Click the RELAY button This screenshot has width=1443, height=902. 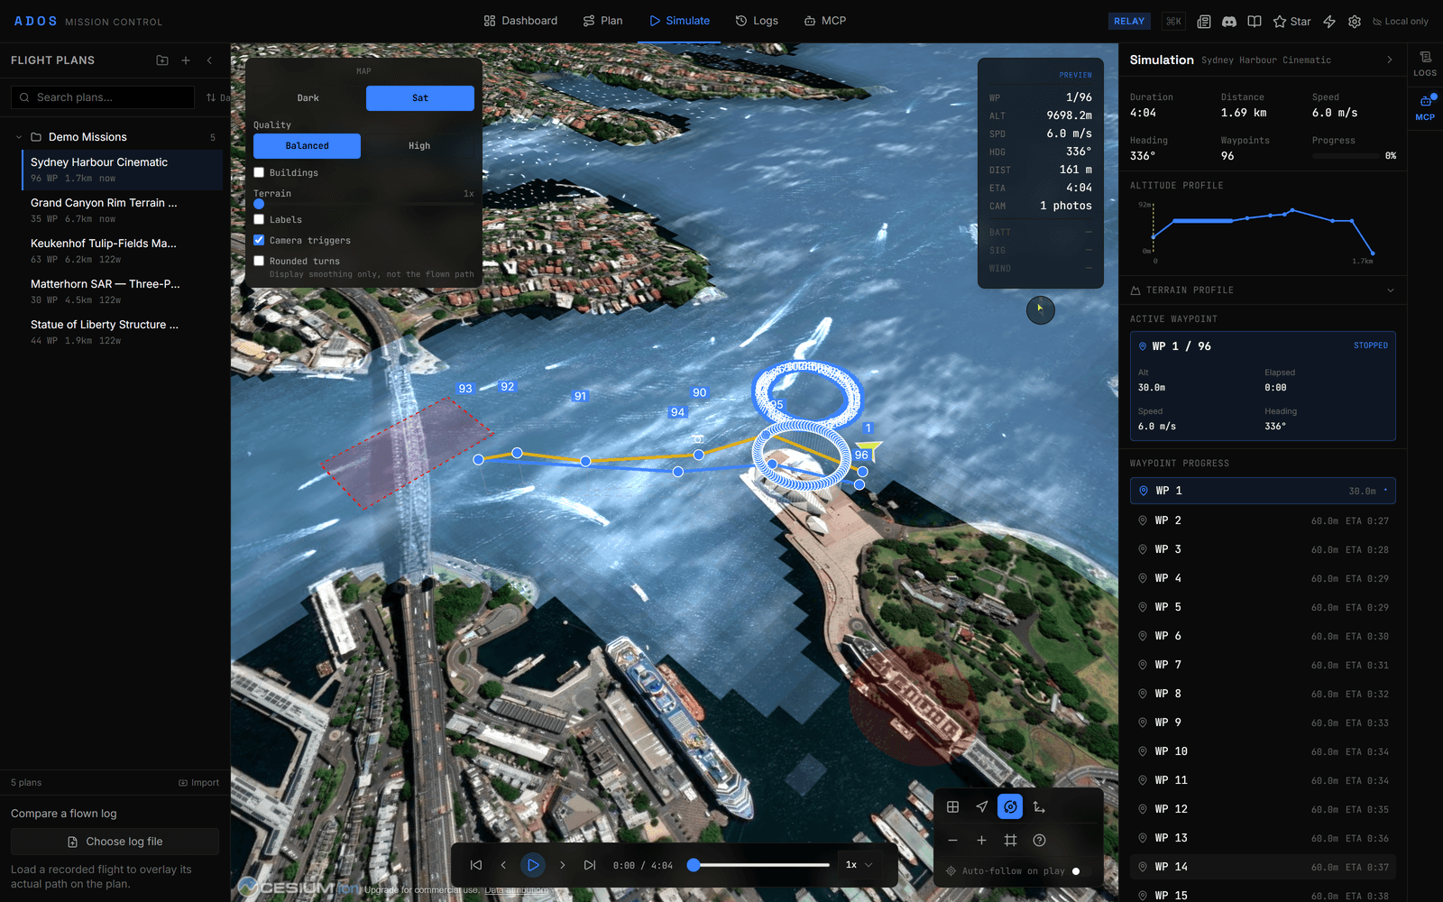[x=1129, y=22]
